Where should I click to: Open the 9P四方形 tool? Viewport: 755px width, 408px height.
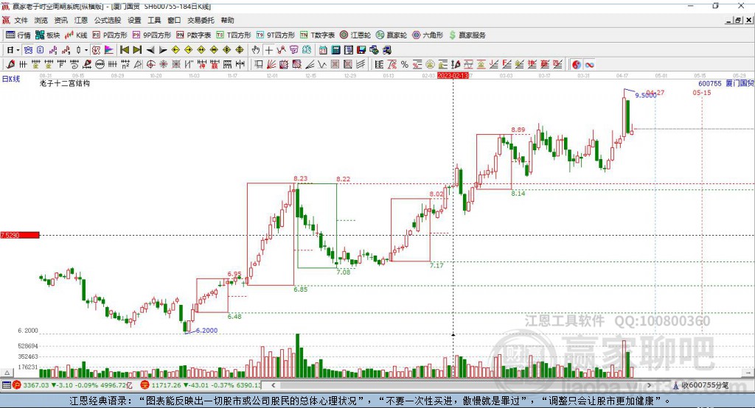pos(152,35)
